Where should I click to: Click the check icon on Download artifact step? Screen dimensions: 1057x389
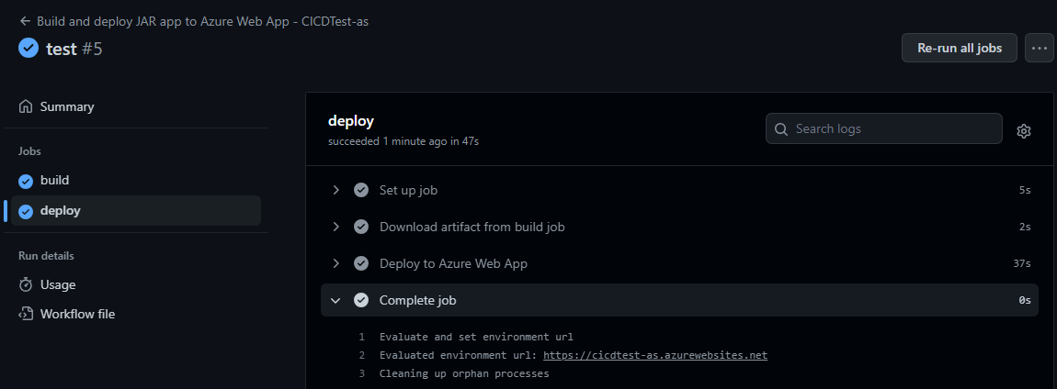(361, 227)
